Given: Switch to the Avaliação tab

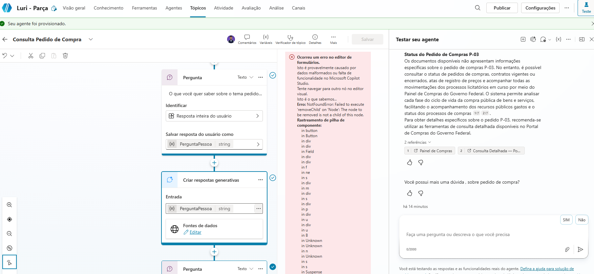Looking at the screenshot, I should click(251, 8).
